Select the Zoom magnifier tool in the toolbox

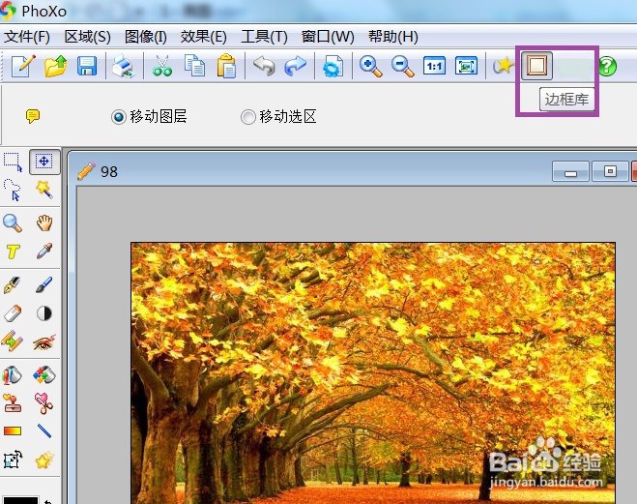pos(13,223)
